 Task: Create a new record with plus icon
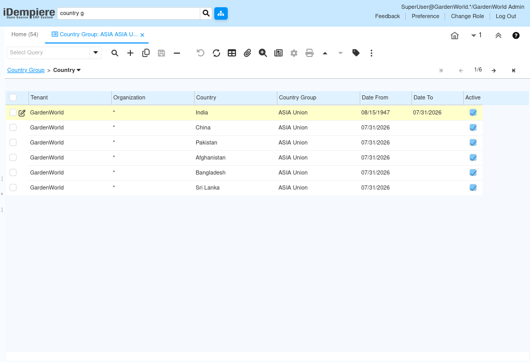tap(130, 53)
